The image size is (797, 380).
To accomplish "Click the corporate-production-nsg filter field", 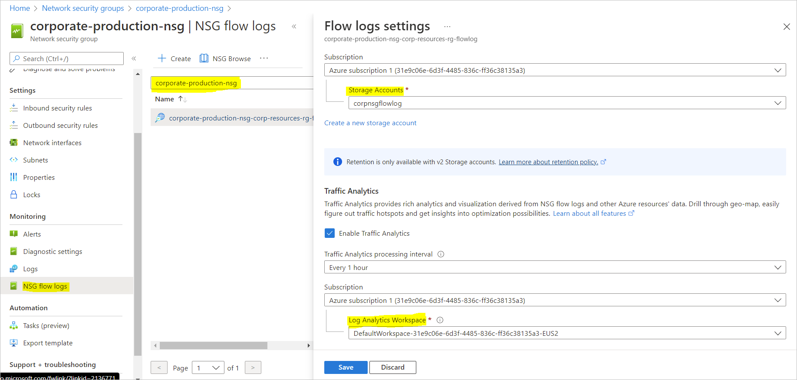I will point(232,83).
